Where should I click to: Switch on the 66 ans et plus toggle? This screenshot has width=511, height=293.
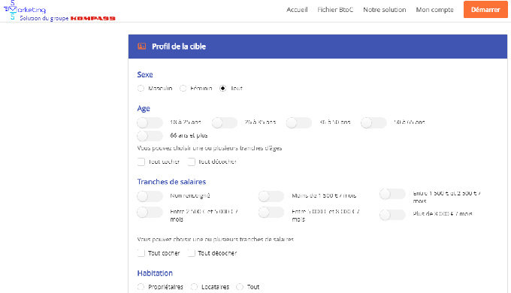[x=150, y=136]
